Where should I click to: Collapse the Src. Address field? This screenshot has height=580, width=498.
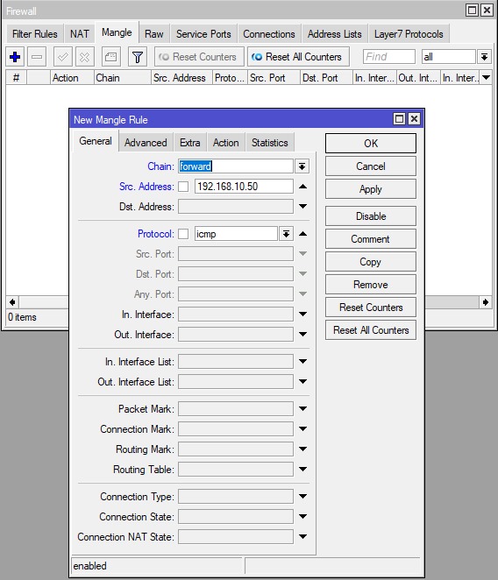[x=302, y=187]
